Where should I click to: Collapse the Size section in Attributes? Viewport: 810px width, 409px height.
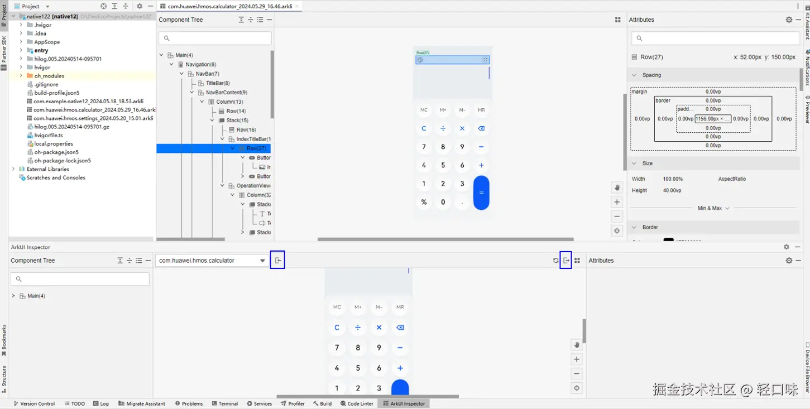click(634, 163)
